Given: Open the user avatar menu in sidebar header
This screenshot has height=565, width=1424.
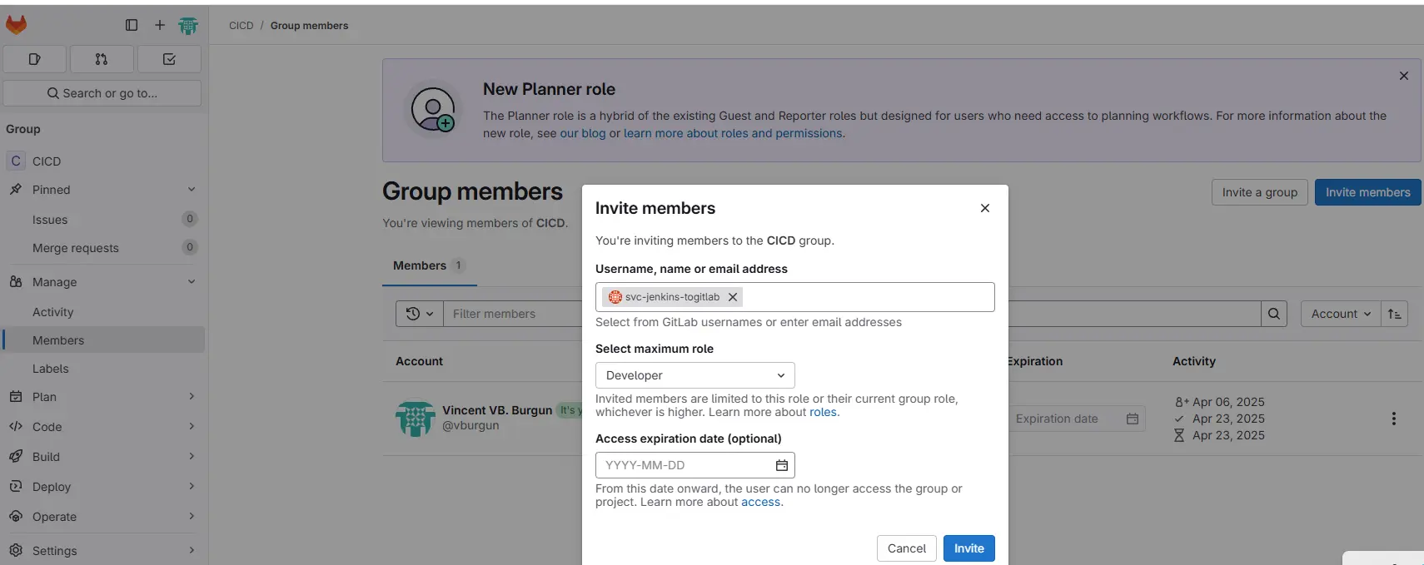Looking at the screenshot, I should (x=188, y=26).
